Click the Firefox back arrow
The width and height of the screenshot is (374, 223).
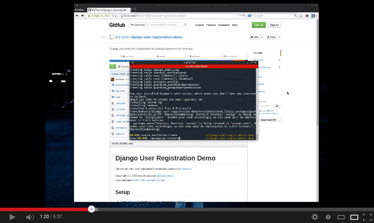77,15
